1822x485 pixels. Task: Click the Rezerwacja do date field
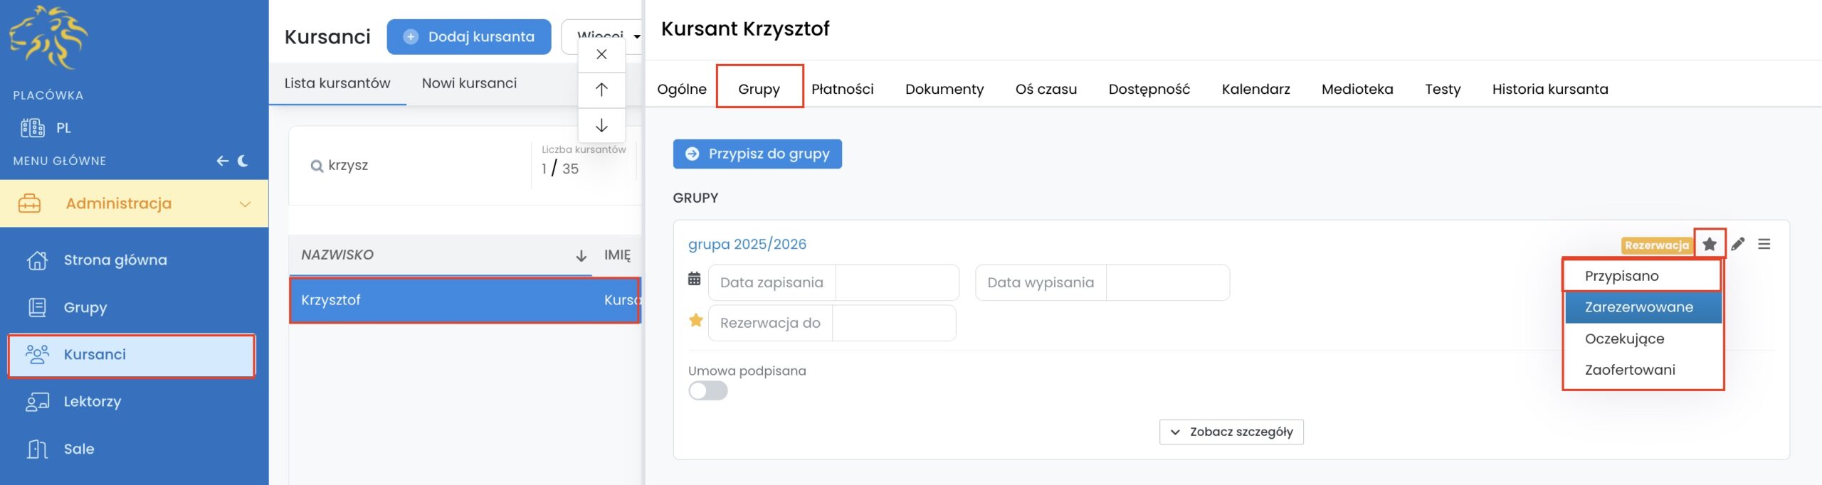pos(893,324)
